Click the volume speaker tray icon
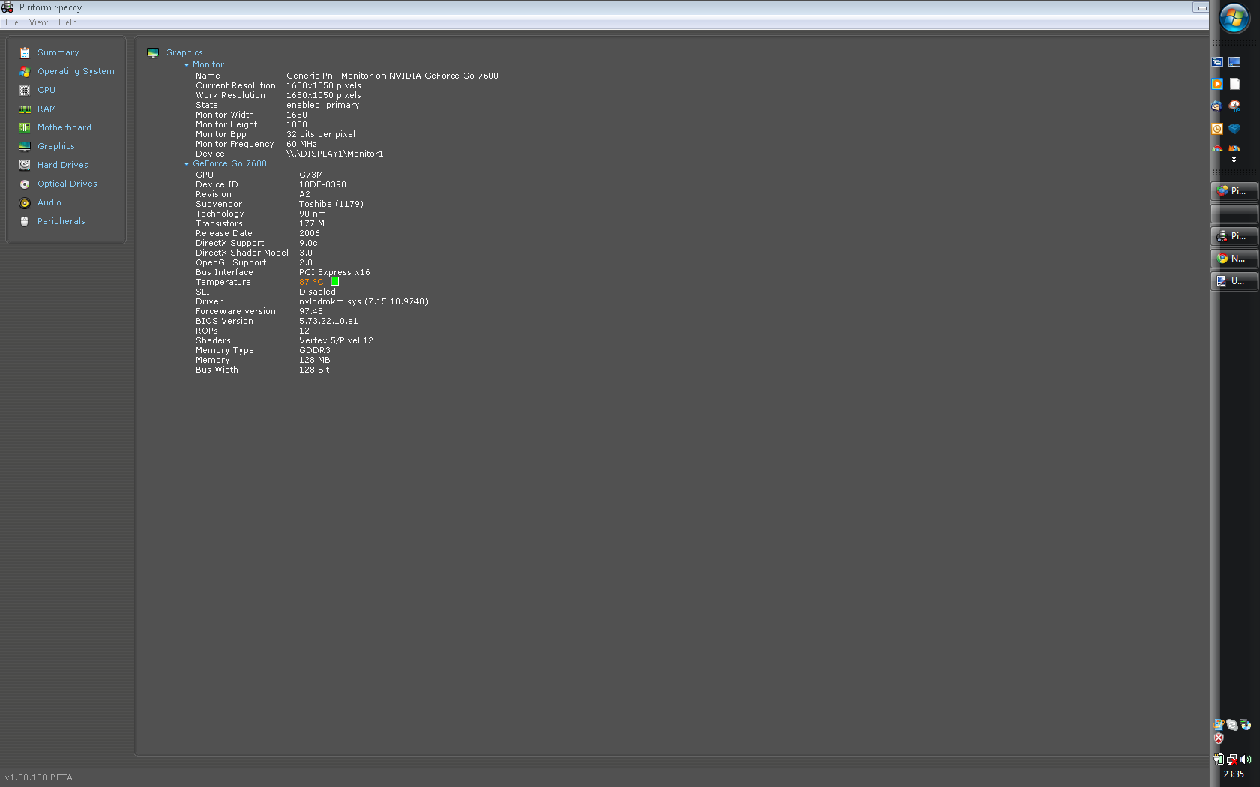The image size is (1260, 787). (1246, 759)
